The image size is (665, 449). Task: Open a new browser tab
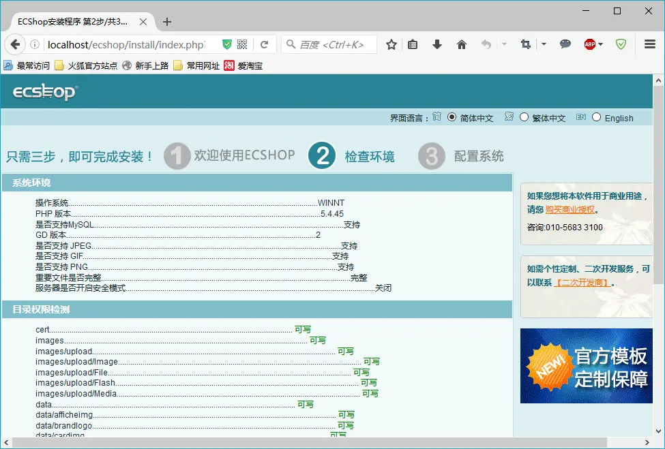[167, 21]
